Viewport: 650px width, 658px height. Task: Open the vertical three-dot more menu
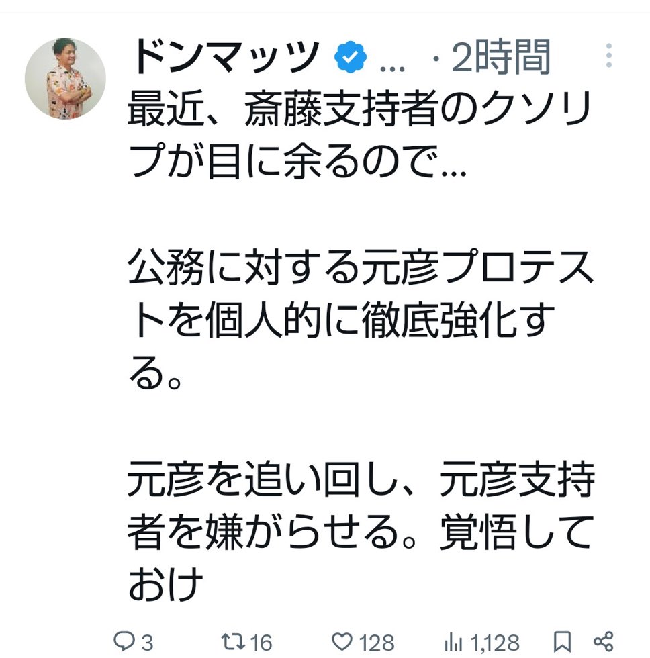[x=609, y=56]
